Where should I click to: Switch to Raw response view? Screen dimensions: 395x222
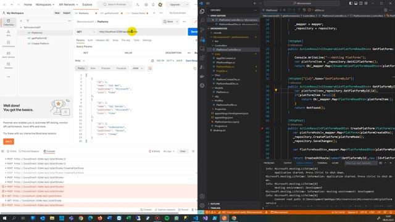93,68
